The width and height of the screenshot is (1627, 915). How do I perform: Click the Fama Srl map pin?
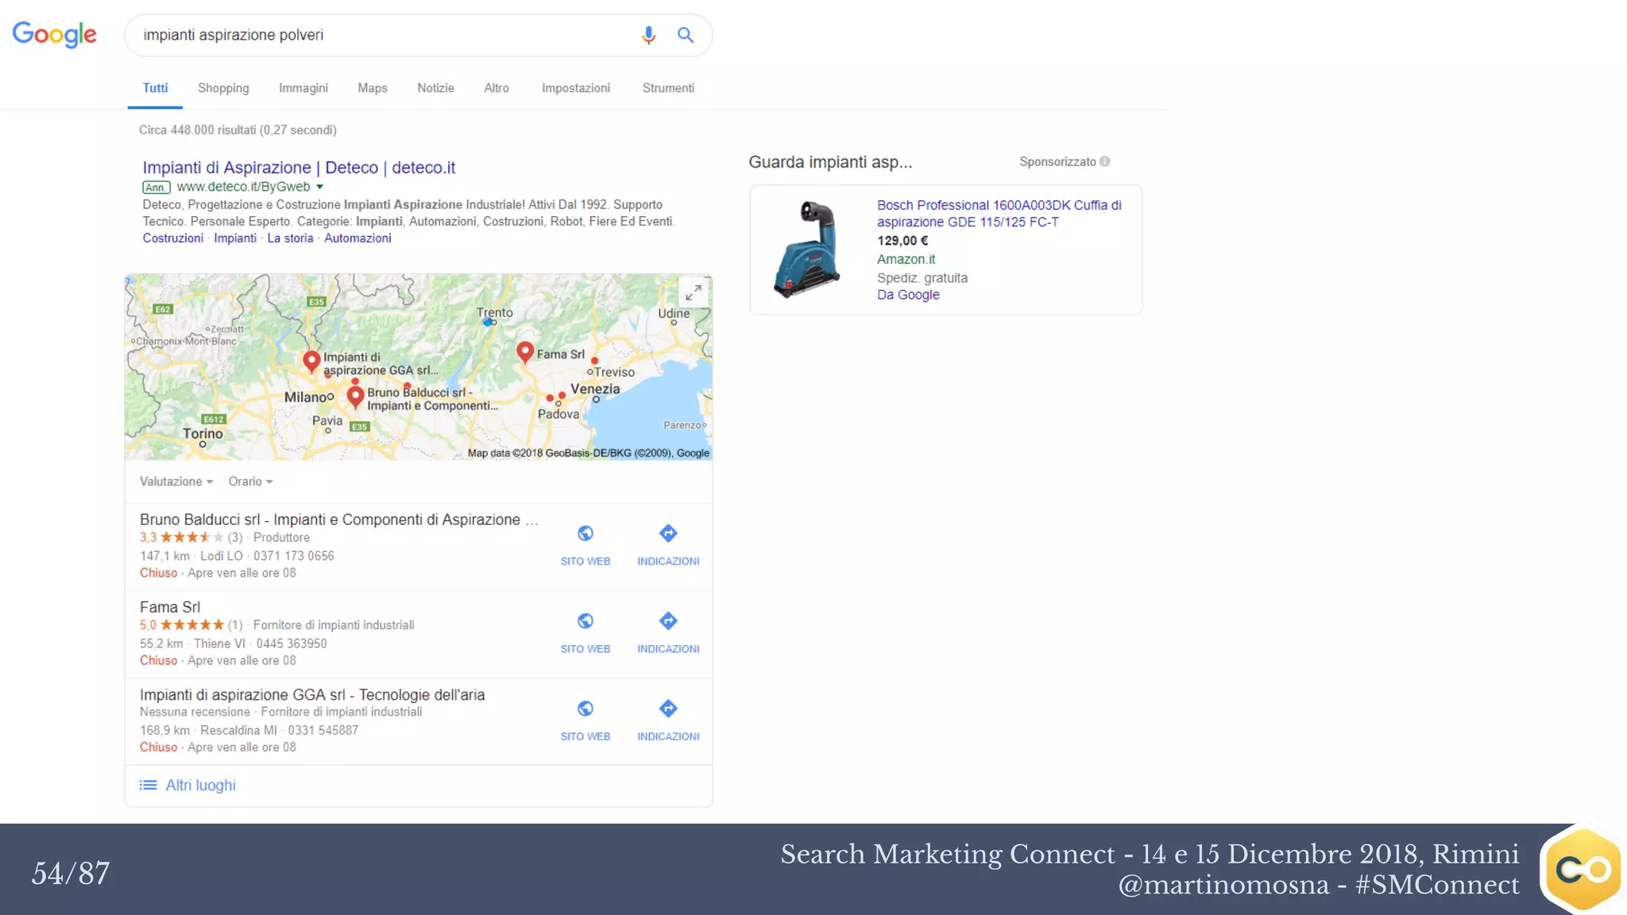pos(524,352)
